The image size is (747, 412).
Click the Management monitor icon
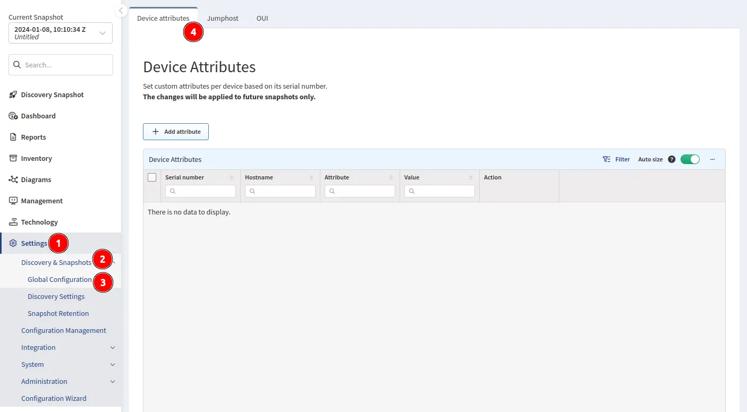pos(13,201)
